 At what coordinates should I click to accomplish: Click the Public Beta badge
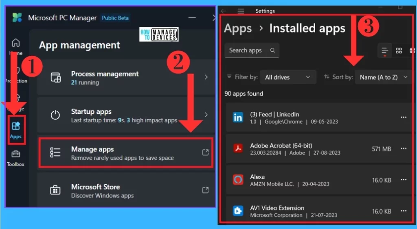click(x=115, y=18)
